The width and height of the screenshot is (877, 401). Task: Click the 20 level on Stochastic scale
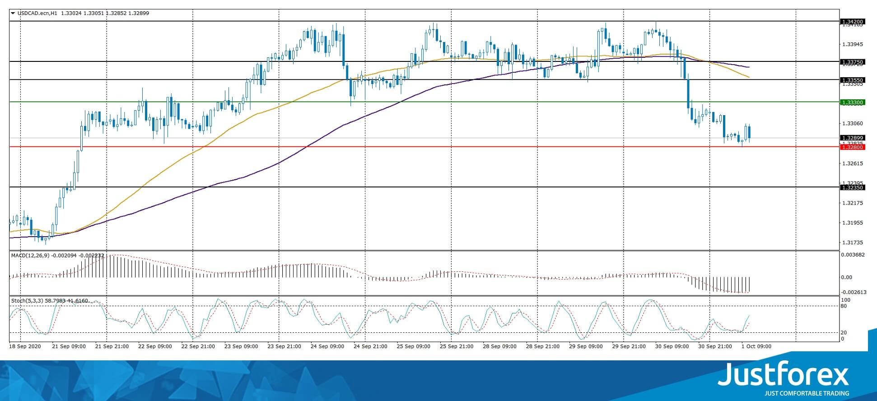[x=844, y=332]
